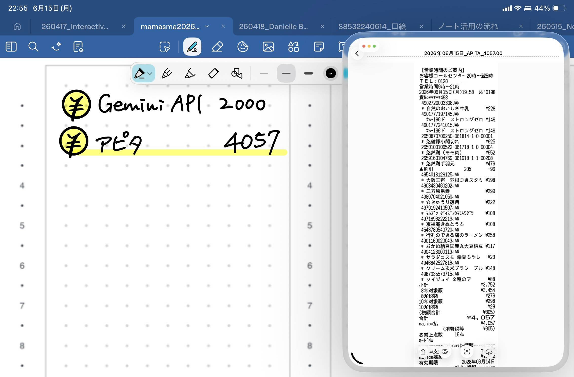Screen dimensions: 574x377
Task: Close the S8532240614_口絵 tab
Action: click(422, 26)
